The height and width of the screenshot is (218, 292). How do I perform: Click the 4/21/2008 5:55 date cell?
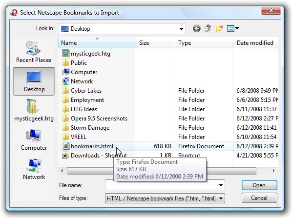[x=257, y=156]
